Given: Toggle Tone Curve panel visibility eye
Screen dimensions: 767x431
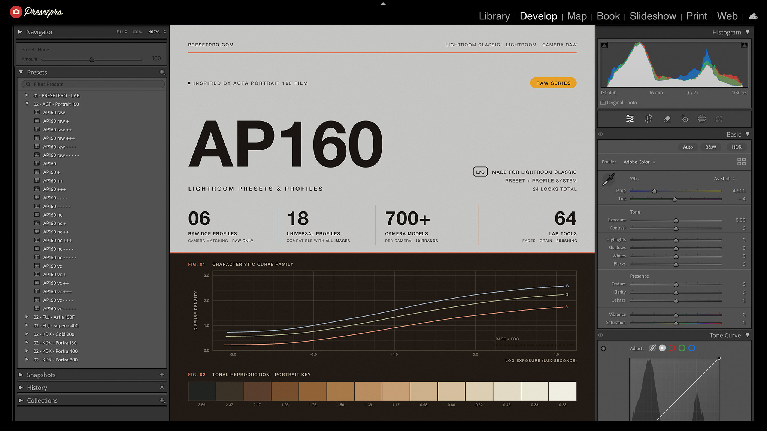Looking at the screenshot, I should coord(601,335).
